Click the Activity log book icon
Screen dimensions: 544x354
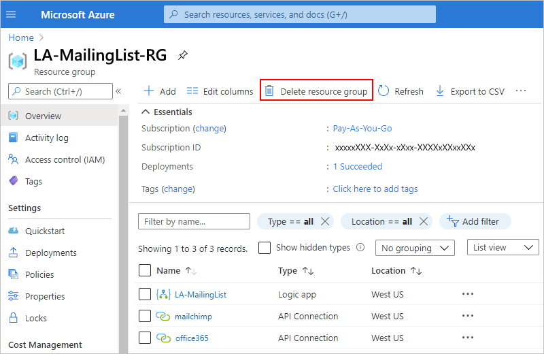pos(13,138)
